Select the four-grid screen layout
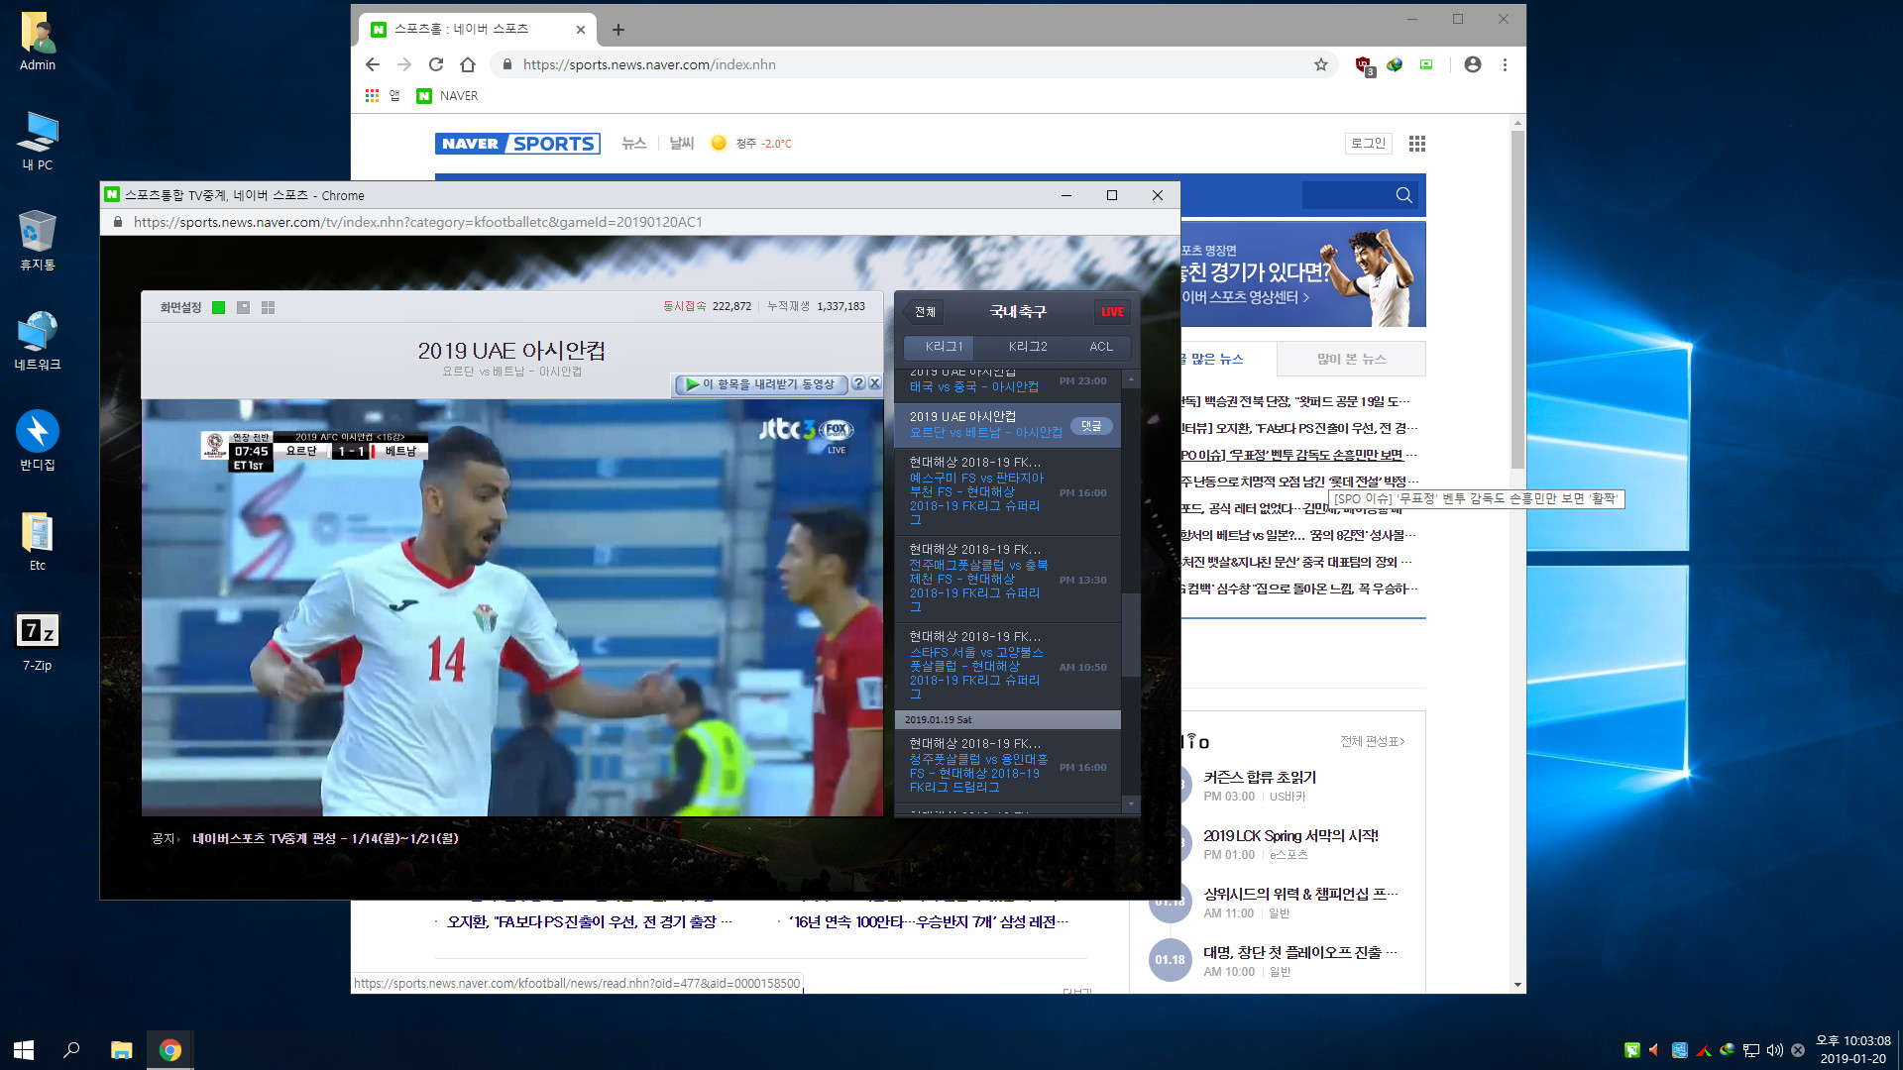Viewport: 1903px width, 1070px height. tap(268, 308)
